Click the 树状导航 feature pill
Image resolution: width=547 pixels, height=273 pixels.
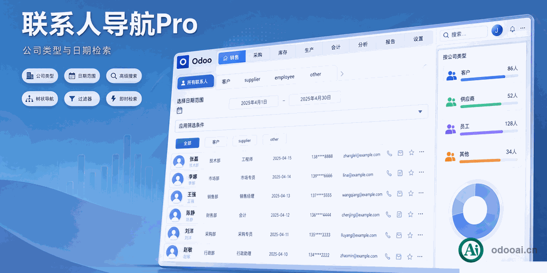pyautogui.click(x=40, y=98)
